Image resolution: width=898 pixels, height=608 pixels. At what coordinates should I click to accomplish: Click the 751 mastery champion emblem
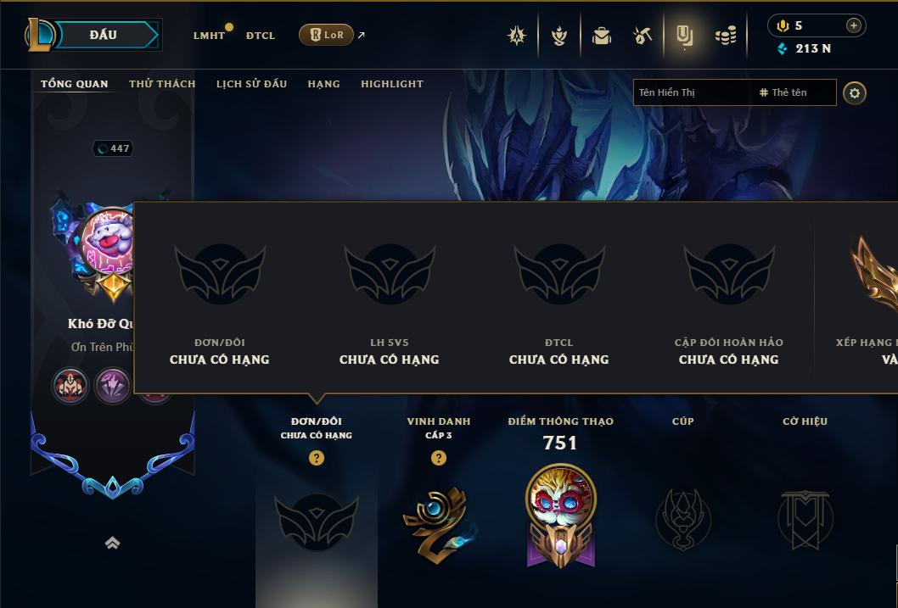point(561,515)
